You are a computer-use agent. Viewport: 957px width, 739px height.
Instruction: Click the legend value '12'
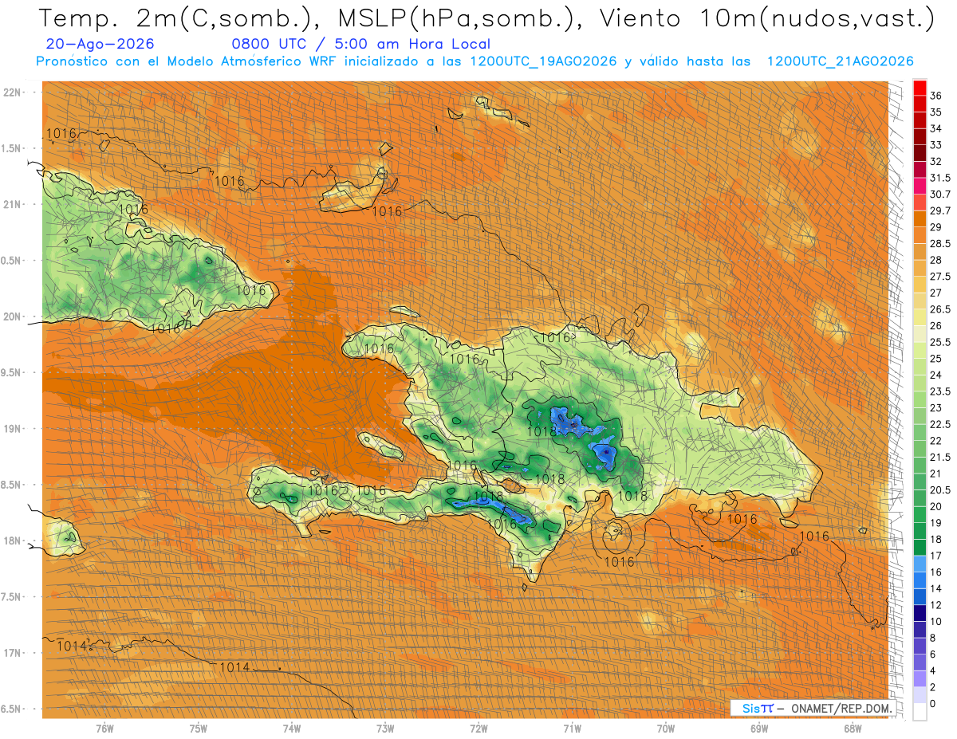(x=936, y=605)
